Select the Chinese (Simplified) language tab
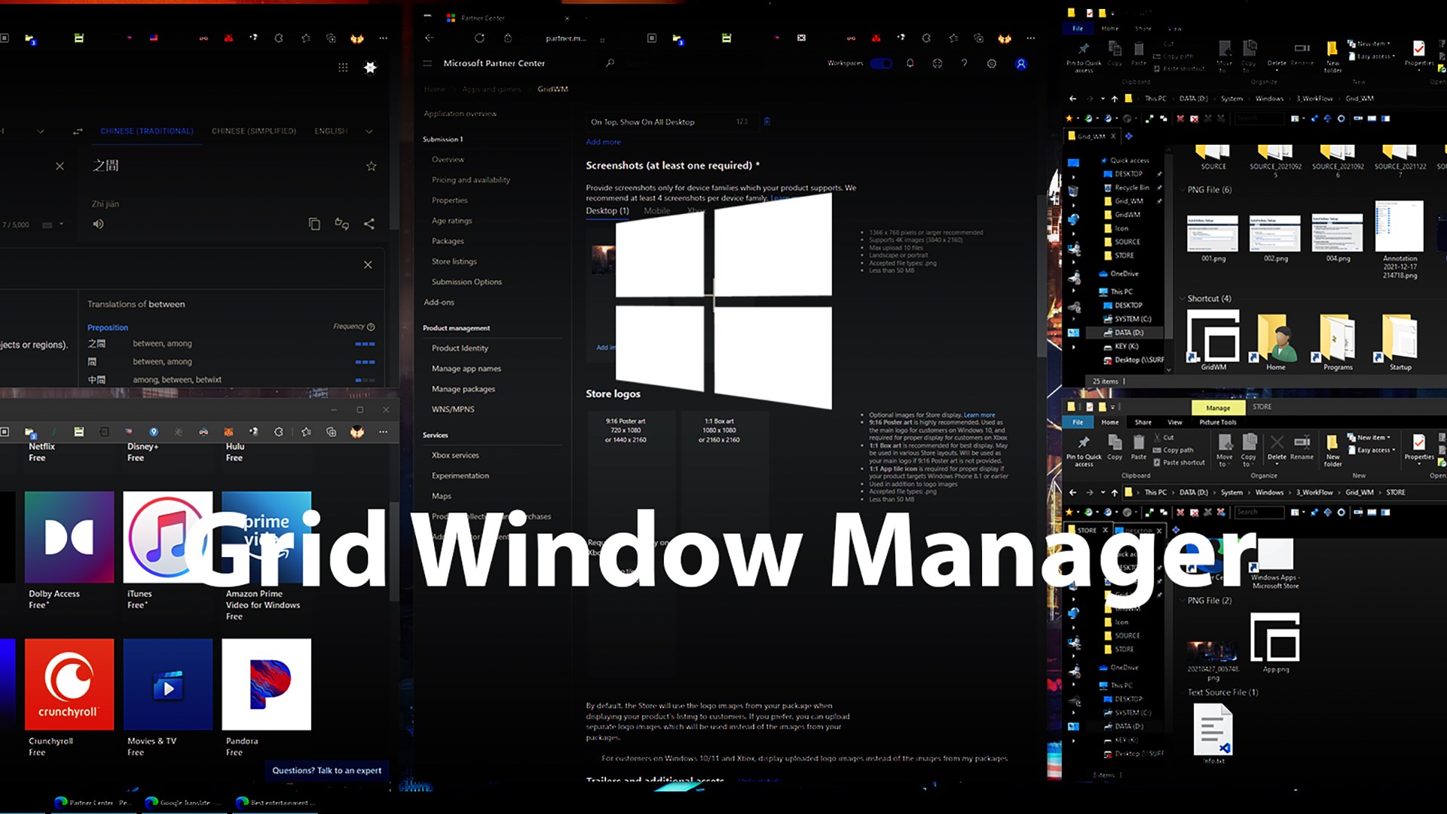 pyautogui.click(x=253, y=131)
